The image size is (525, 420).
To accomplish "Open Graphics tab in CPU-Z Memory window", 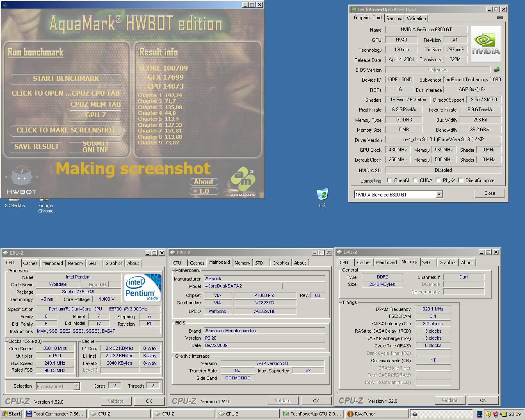I will pos(447,262).
